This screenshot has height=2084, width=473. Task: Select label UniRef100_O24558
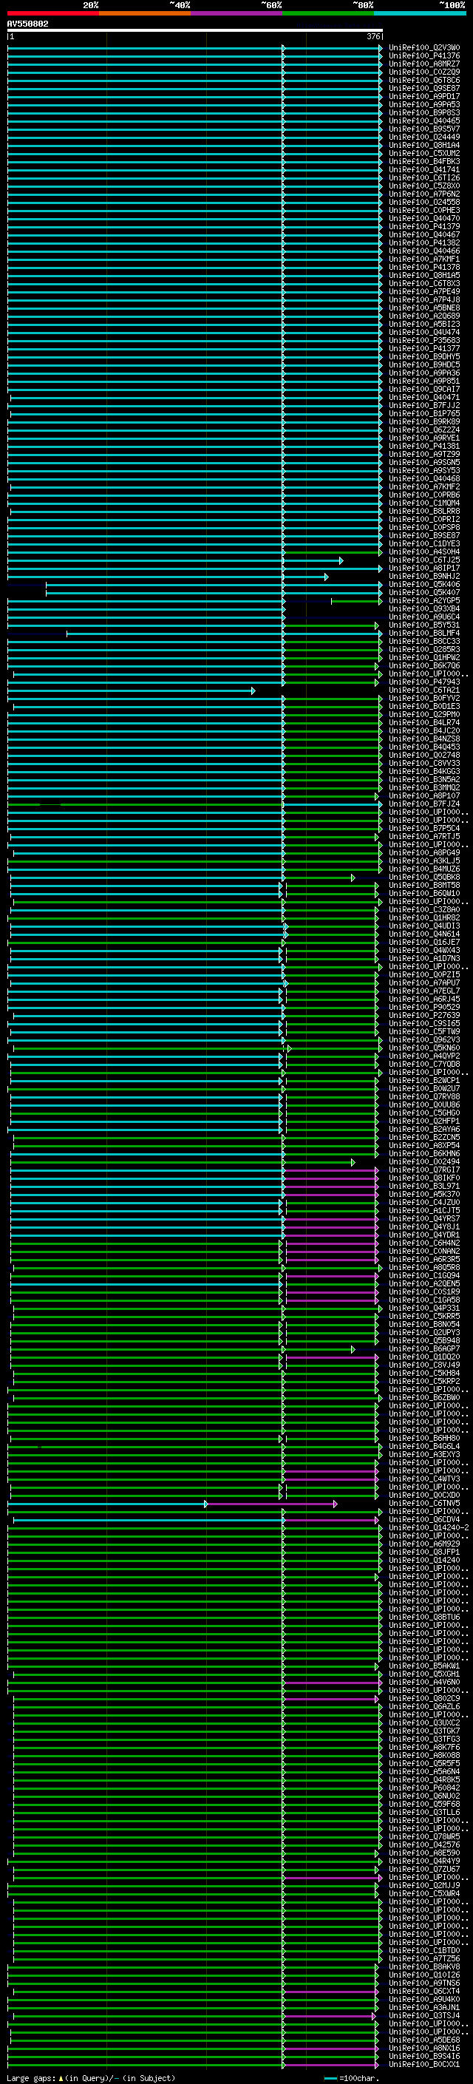pos(424,203)
